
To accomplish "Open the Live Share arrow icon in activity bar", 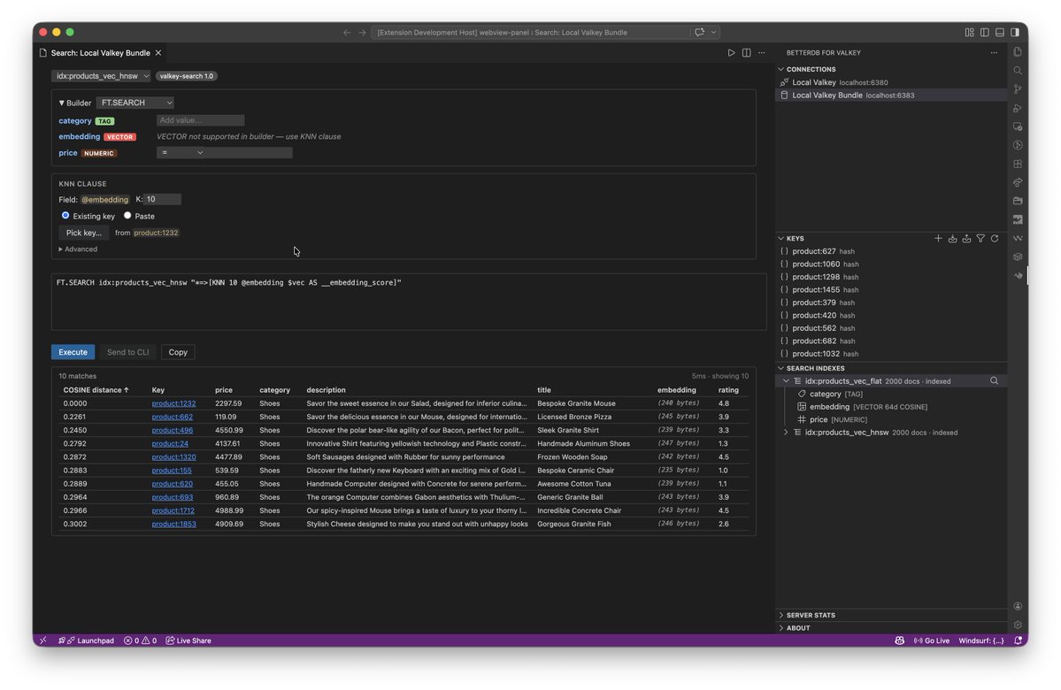I will (1017, 182).
